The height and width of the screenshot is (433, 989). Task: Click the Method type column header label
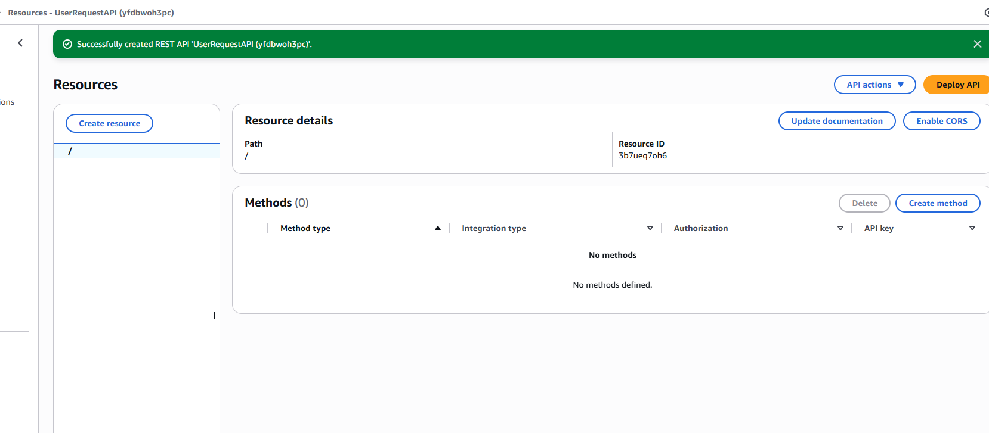click(x=305, y=228)
